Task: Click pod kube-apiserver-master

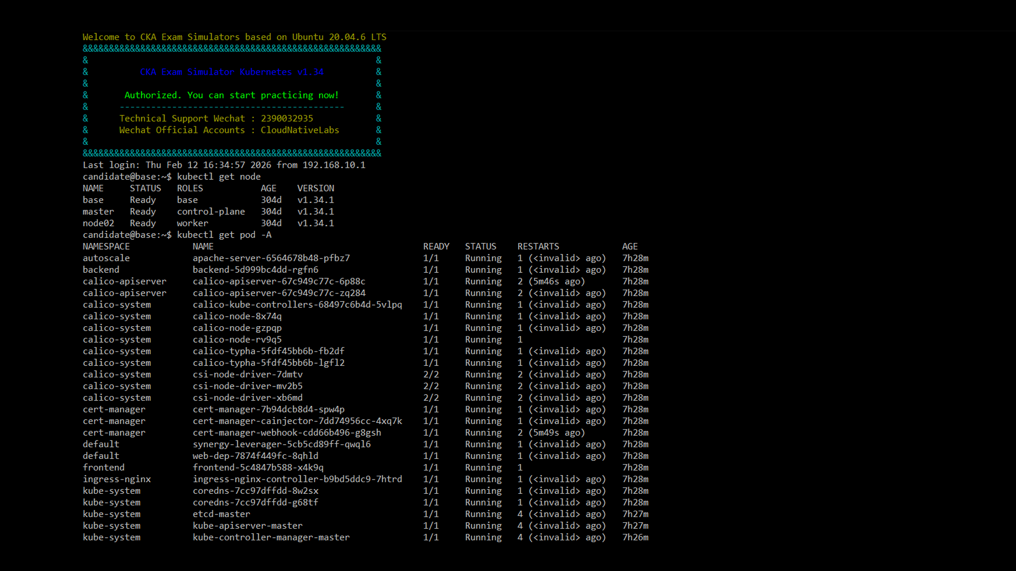Action: click(248, 526)
